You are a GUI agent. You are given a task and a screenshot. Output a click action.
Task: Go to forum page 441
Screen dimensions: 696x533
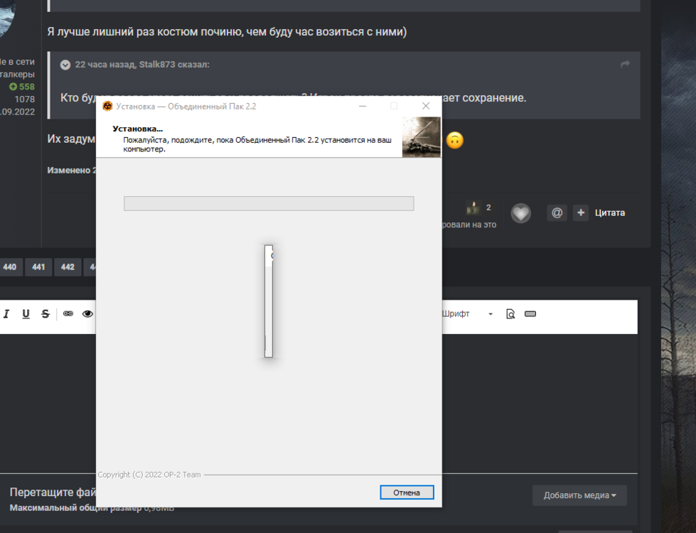coord(38,266)
